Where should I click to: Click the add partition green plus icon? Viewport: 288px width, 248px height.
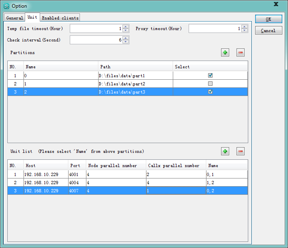click(225, 52)
